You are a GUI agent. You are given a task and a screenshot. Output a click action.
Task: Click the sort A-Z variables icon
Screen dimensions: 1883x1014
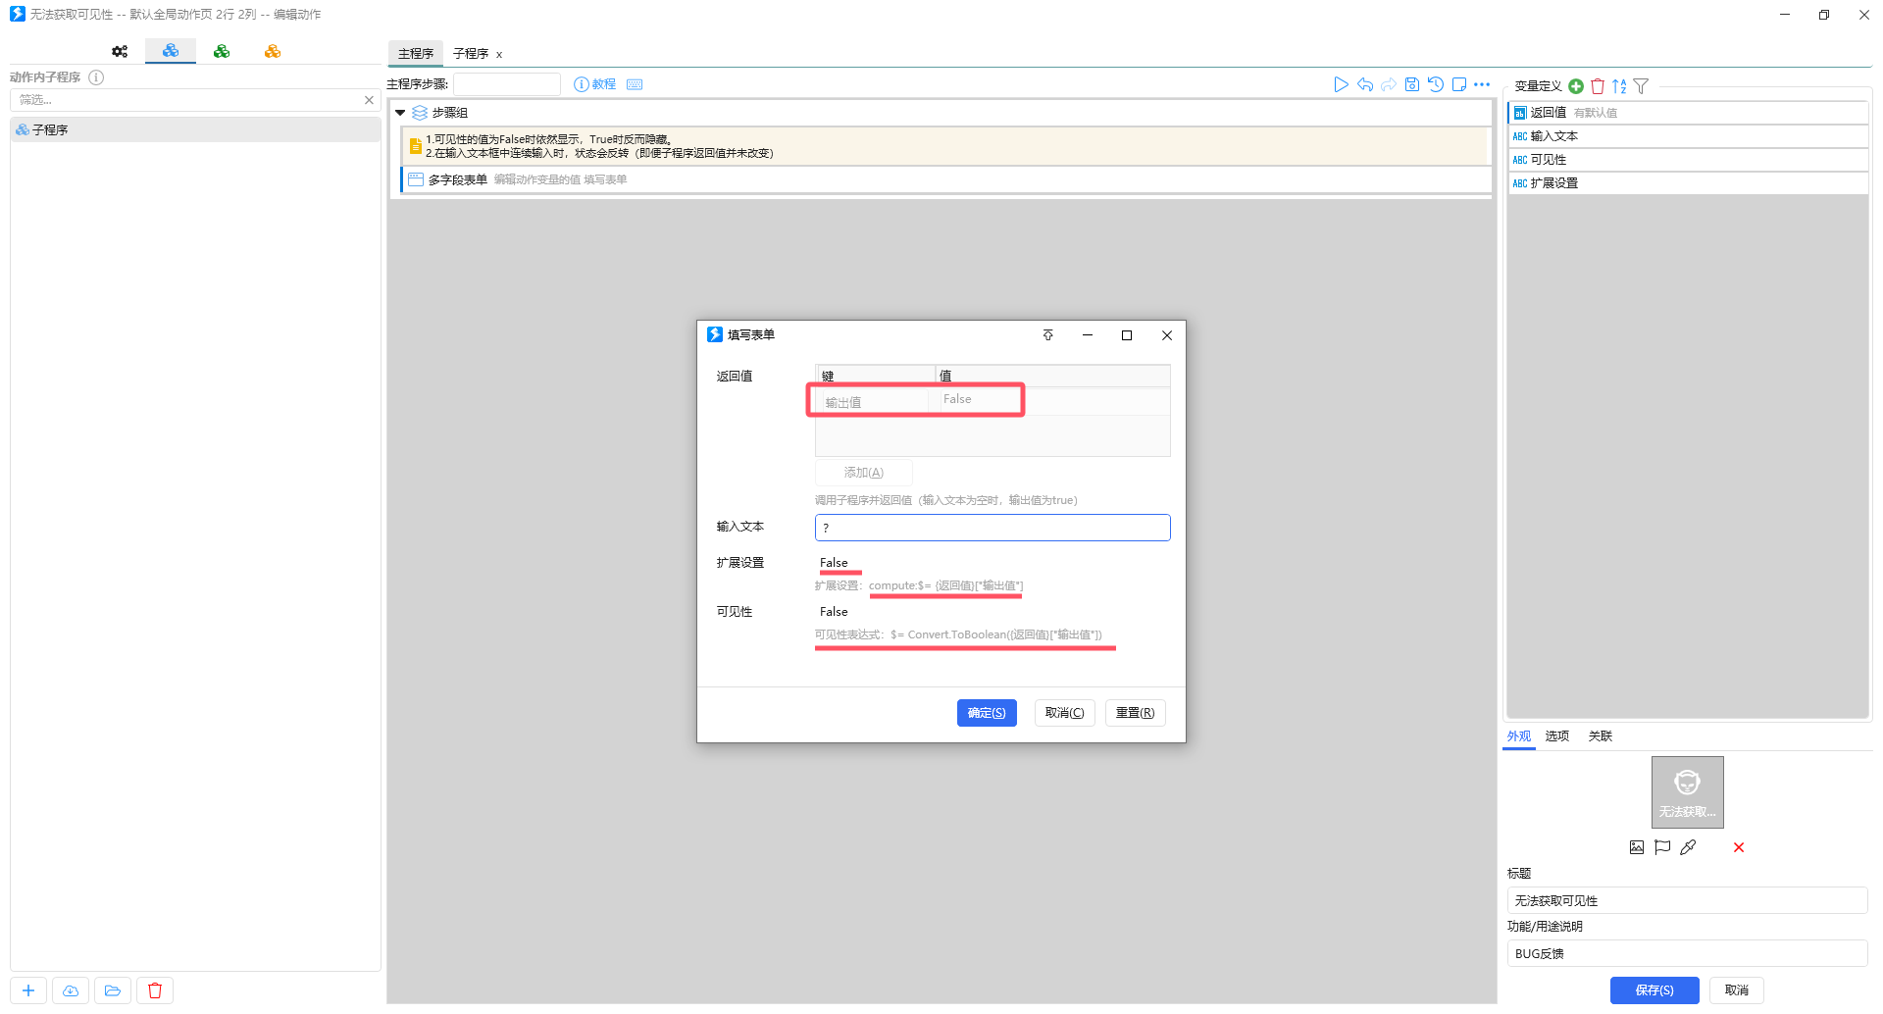1619,86
